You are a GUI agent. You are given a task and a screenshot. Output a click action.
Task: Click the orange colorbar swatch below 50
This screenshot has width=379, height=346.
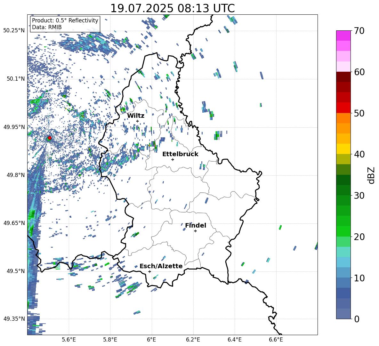[343, 118]
